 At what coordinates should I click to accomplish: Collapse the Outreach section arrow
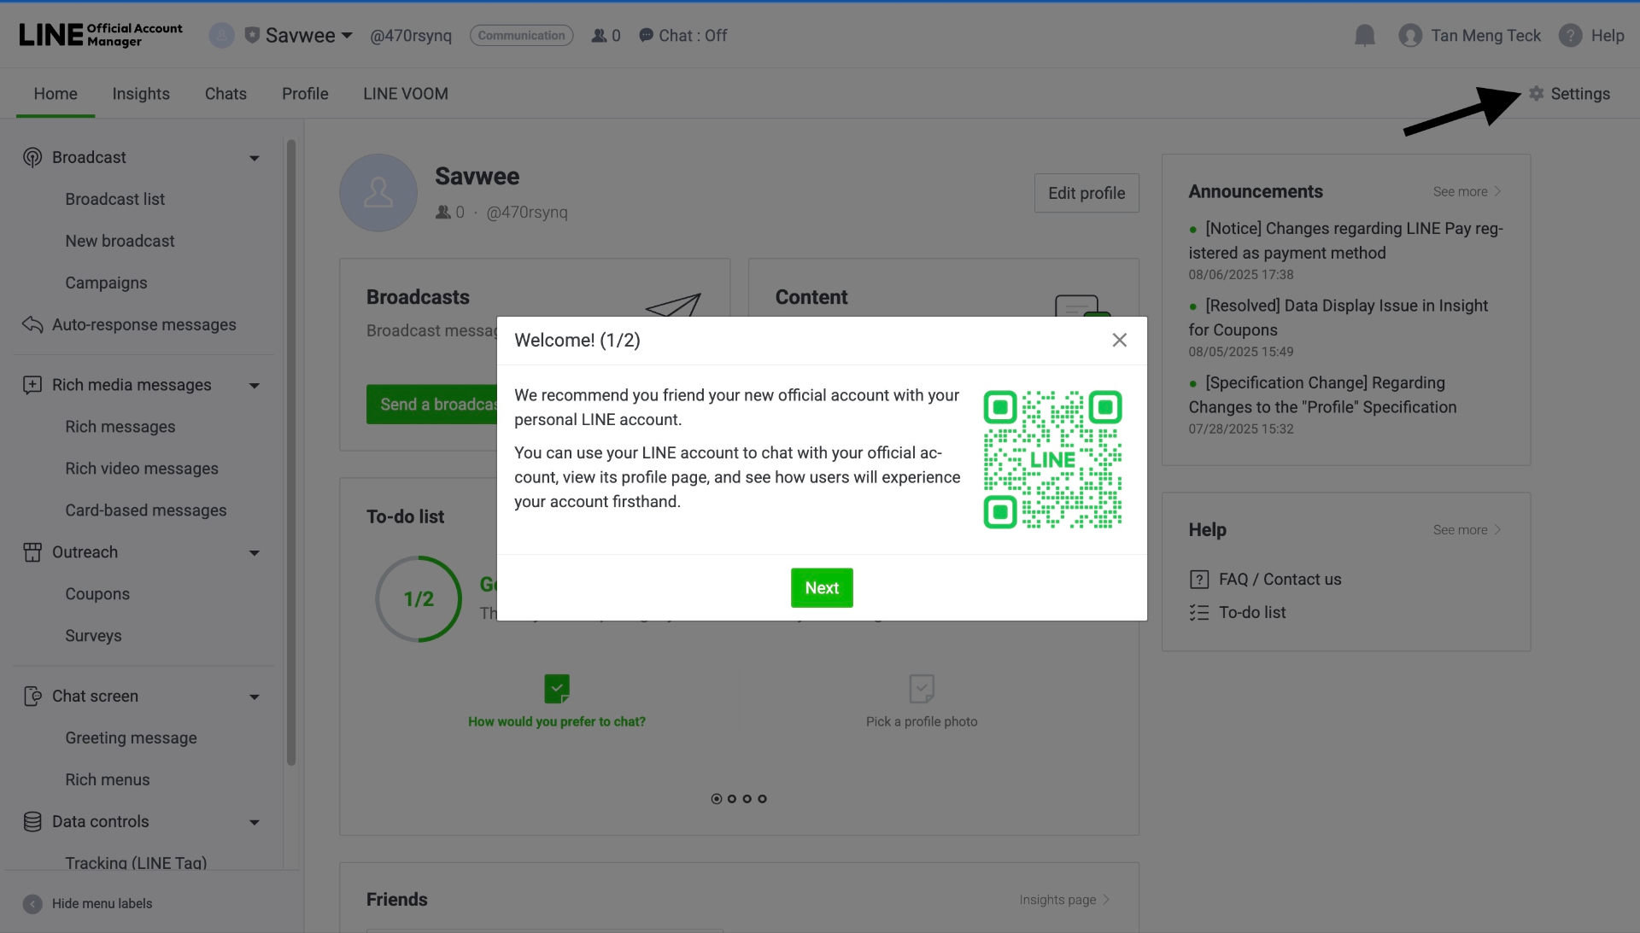click(255, 553)
